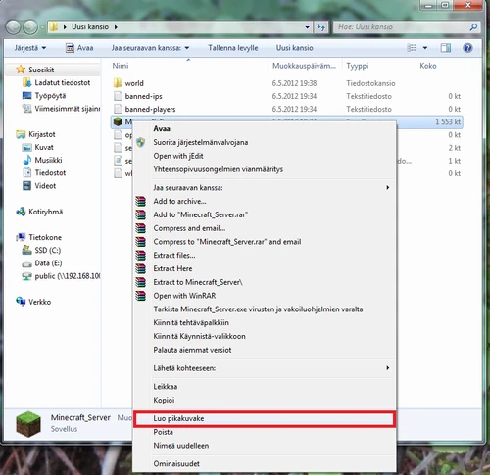Click the Suosikit star icon

(21, 70)
